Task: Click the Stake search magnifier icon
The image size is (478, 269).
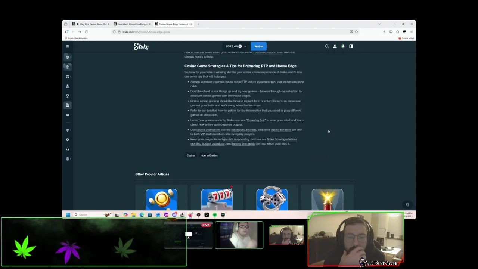Action: pos(327,46)
